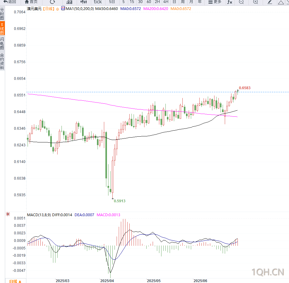Open the 日线 period selector at bottom-left
The width and height of the screenshot is (289, 283).
[x=15, y=281]
